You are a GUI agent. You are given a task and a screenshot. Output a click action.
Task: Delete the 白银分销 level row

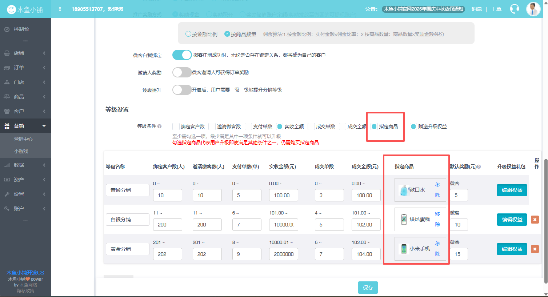pos(535,220)
